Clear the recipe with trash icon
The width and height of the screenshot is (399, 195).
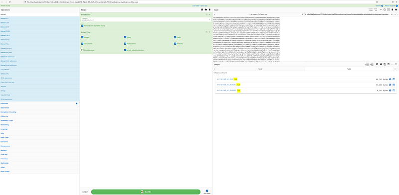209,9
